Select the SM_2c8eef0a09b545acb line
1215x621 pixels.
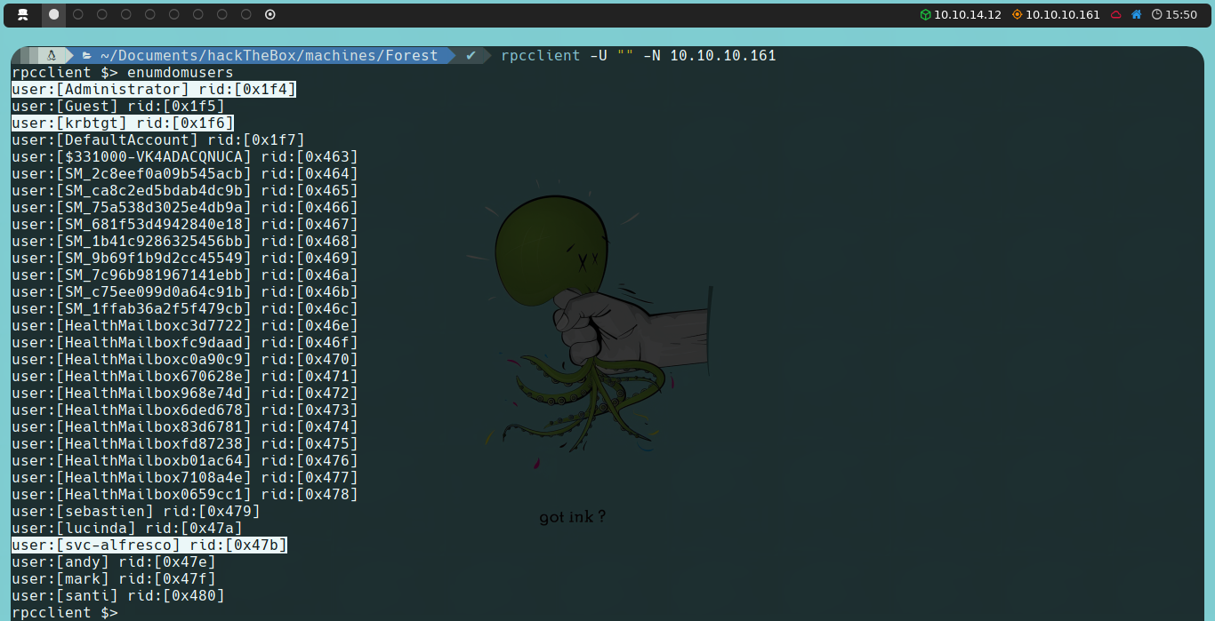click(x=185, y=173)
